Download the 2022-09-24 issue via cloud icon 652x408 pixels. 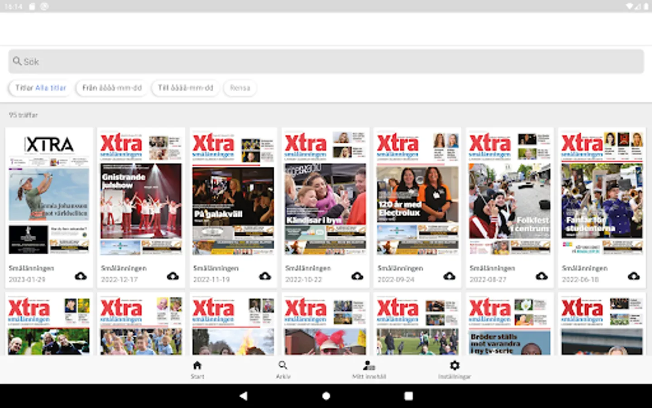click(449, 276)
